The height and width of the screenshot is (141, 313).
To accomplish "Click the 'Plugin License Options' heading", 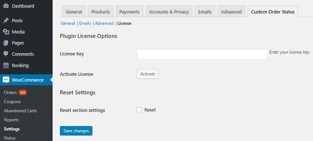I will [88, 36].
